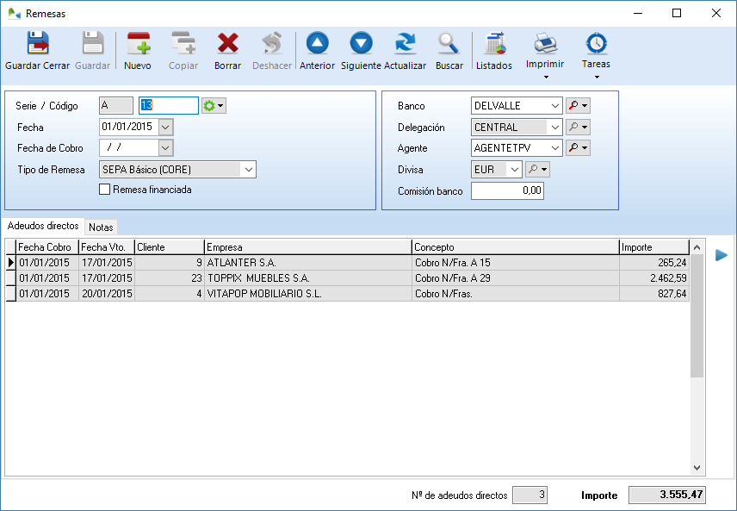Screen dimensions: 737x511
Task: Switch to the Notas tab
Action: pos(101,227)
